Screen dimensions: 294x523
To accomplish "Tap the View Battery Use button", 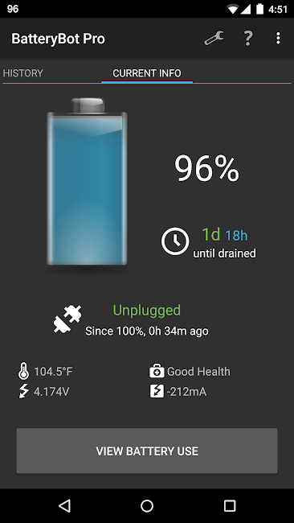I will [147, 451].
